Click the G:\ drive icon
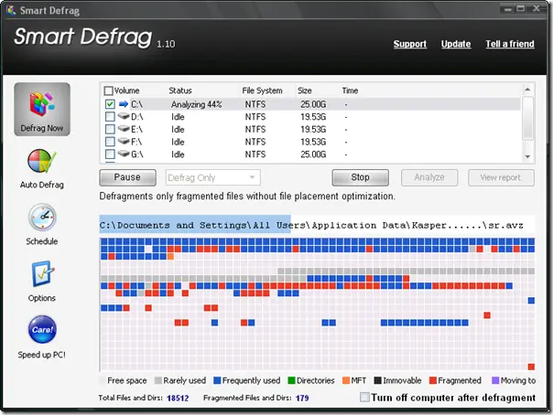This screenshot has width=553, height=415. tap(124, 154)
